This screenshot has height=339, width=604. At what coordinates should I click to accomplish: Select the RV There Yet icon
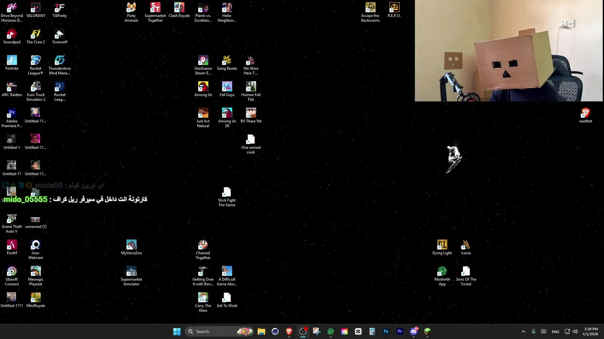point(251,116)
